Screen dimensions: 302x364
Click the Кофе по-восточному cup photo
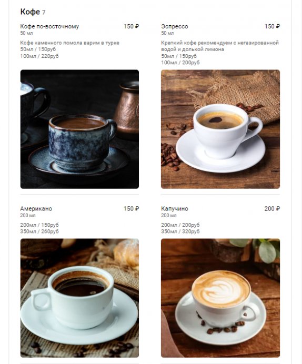point(79,129)
